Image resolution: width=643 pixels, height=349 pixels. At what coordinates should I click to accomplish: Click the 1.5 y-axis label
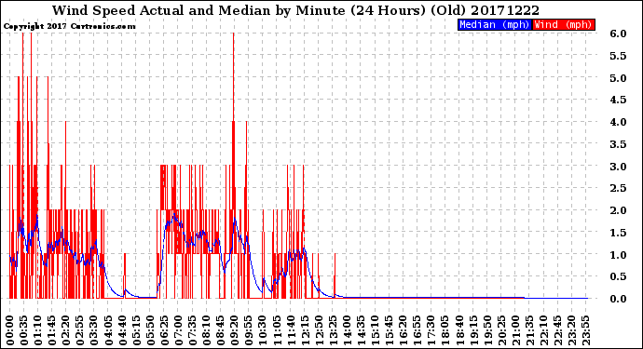coord(618,233)
